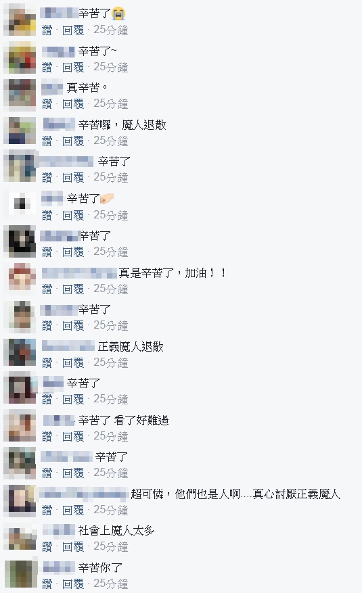Screen dimensions: 362x593
Task: Reply to the '辛苦你了' comment
Action: [73, 584]
